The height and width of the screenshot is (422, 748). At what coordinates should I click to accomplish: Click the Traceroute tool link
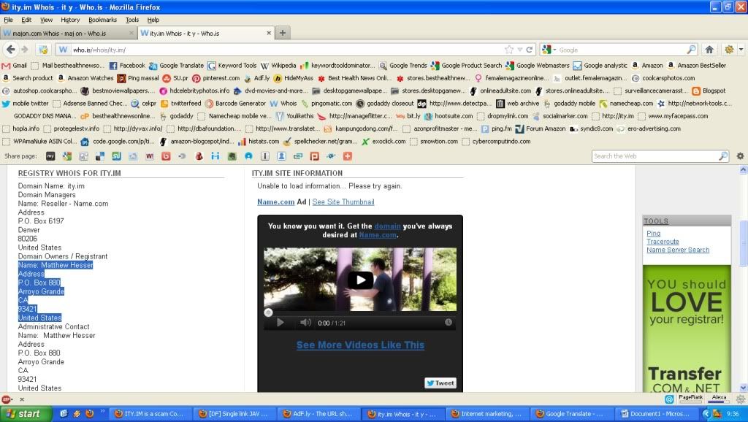663,242
